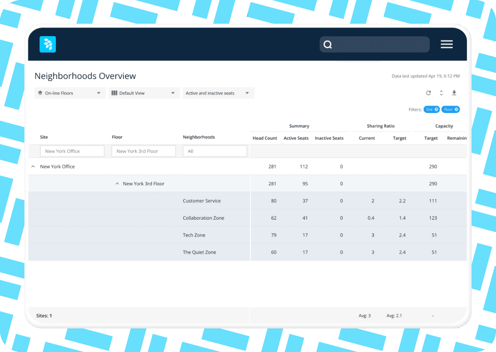Viewport: 496px width, 352px height.
Task: Click the Floor filter input field
Action: tap(143, 151)
